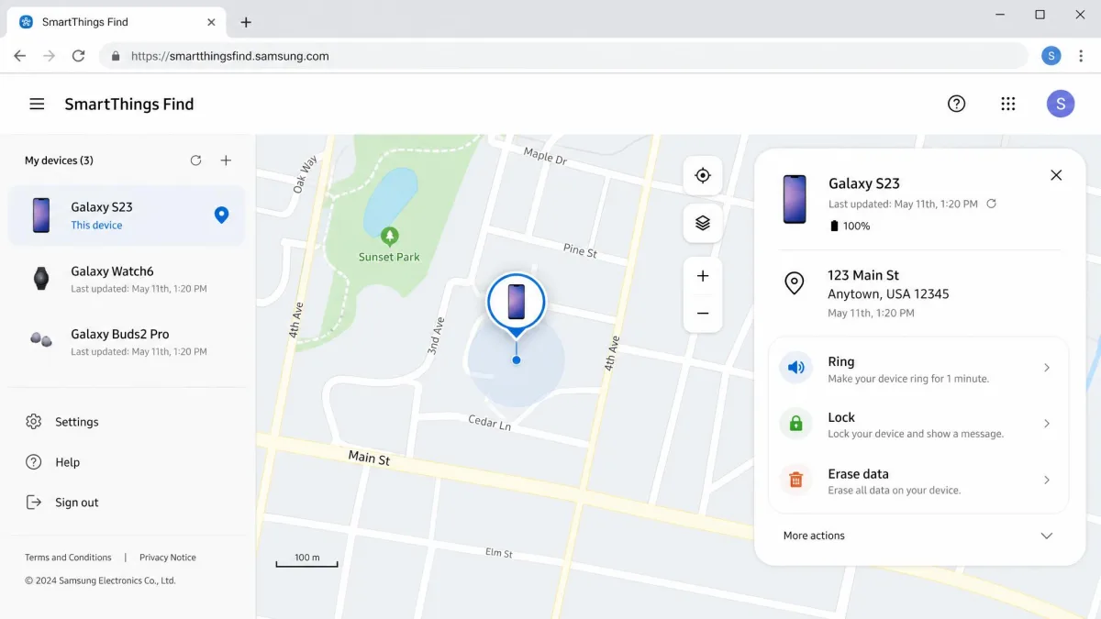This screenshot has height=619, width=1101.
Task: Select Galaxy Buds2 Pro in device list
Action: tap(127, 341)
